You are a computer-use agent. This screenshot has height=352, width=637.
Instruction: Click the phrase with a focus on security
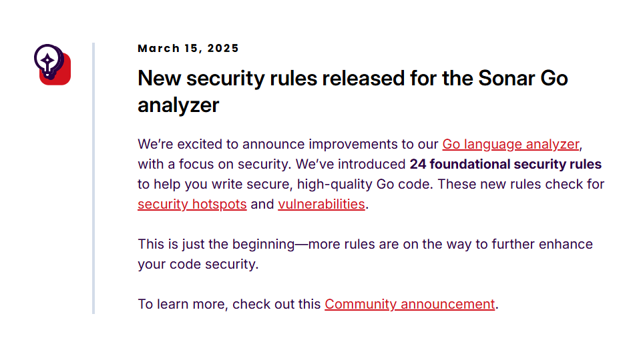(214, 164)
